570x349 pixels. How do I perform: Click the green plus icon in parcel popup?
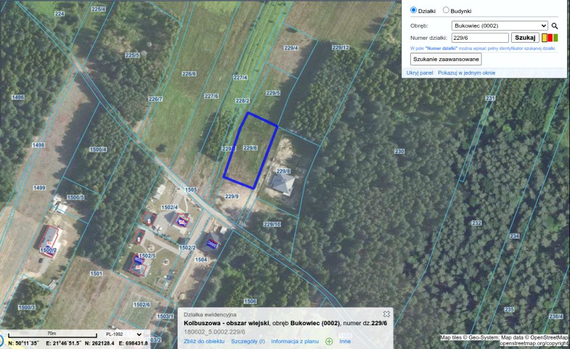point(329,341)
